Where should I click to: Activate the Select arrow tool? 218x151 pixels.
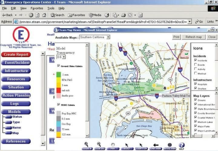click(127, 146)
